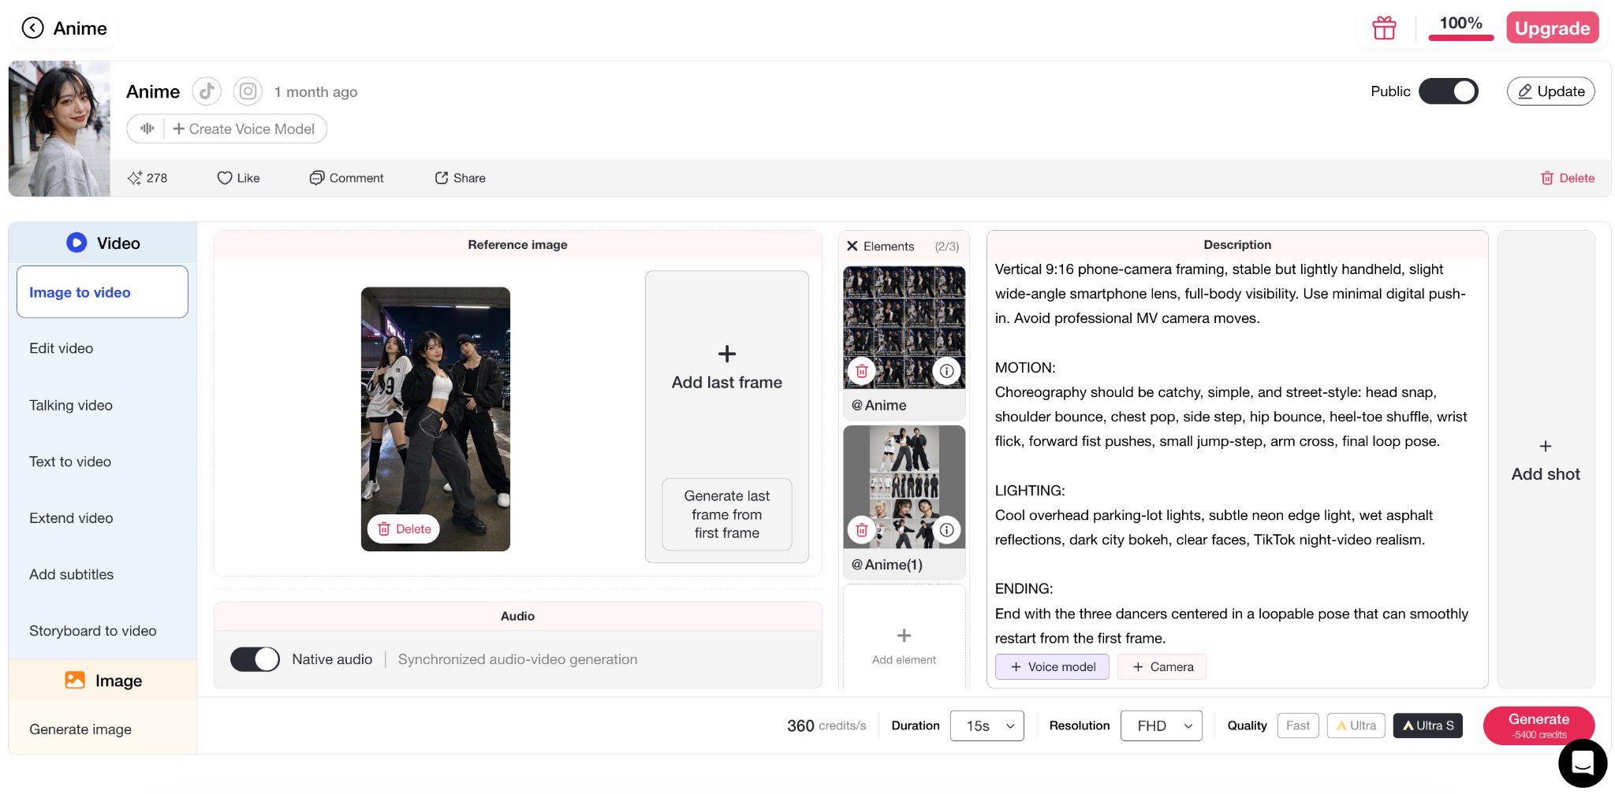Add a Voice model to description
Screen dimensions: 1615x794
[1052, 666]
